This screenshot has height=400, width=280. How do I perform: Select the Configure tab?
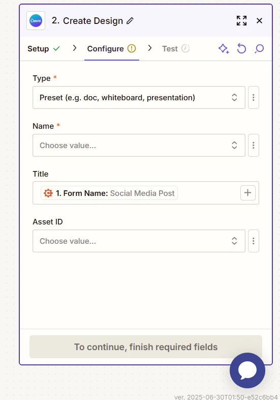112,48
